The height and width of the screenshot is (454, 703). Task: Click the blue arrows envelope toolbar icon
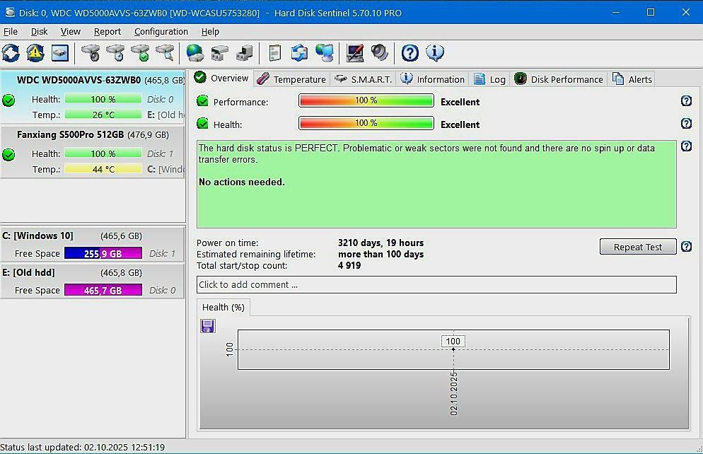point(299,53)
